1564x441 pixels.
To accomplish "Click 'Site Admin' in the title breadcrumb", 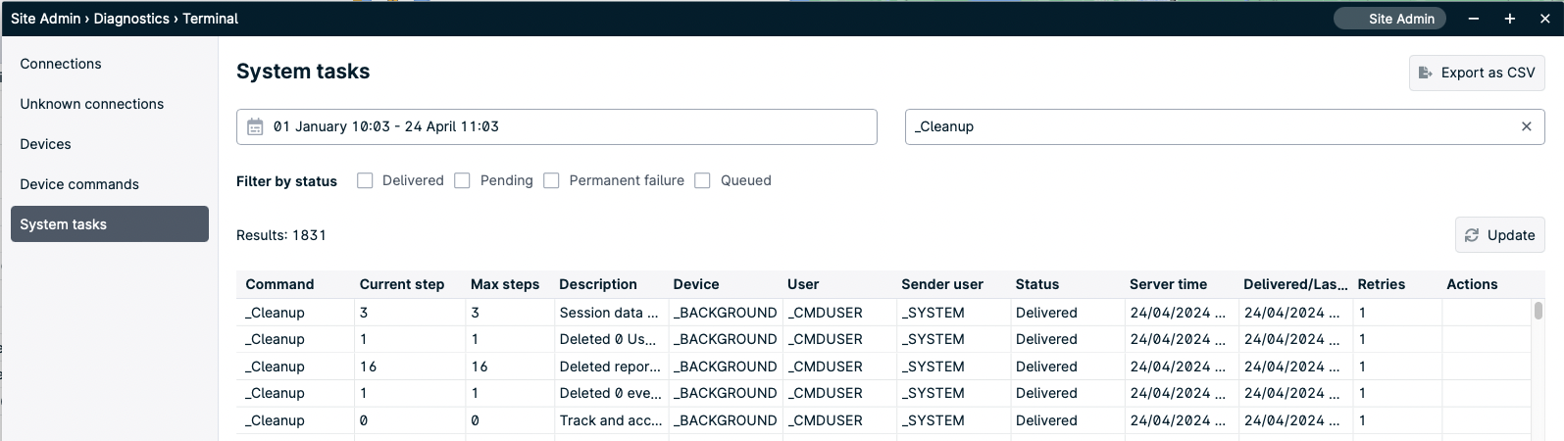I will pos(45,19).
